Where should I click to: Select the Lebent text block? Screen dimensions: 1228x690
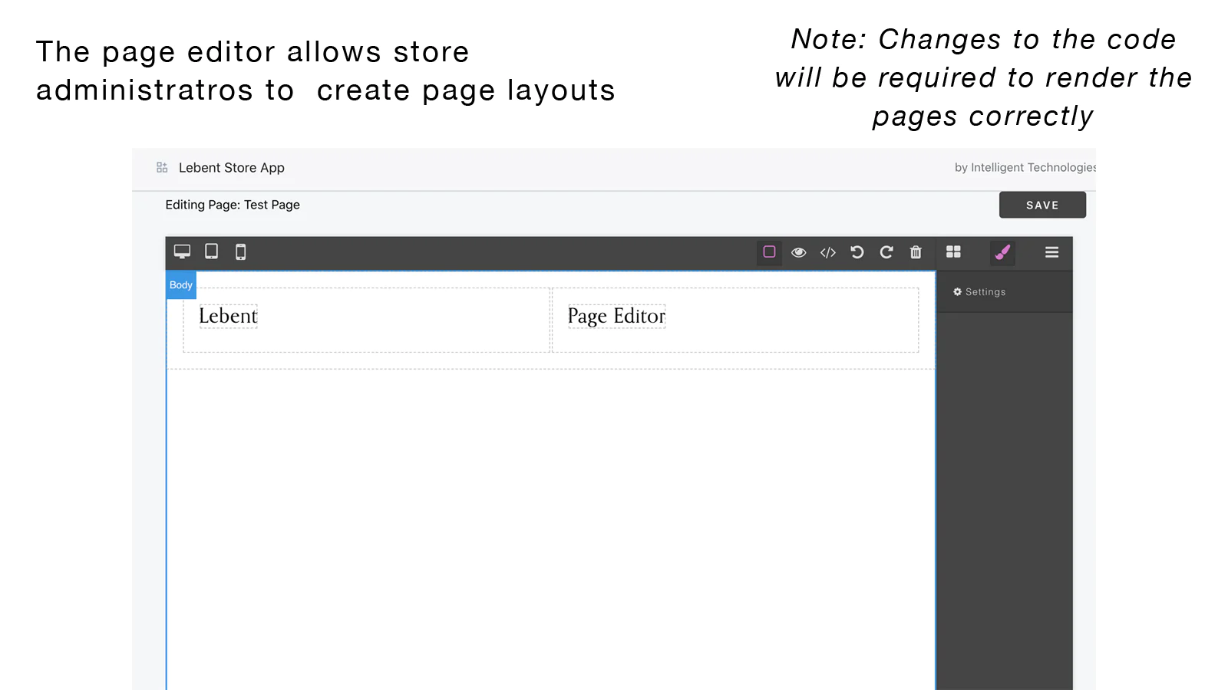[228, 316]
